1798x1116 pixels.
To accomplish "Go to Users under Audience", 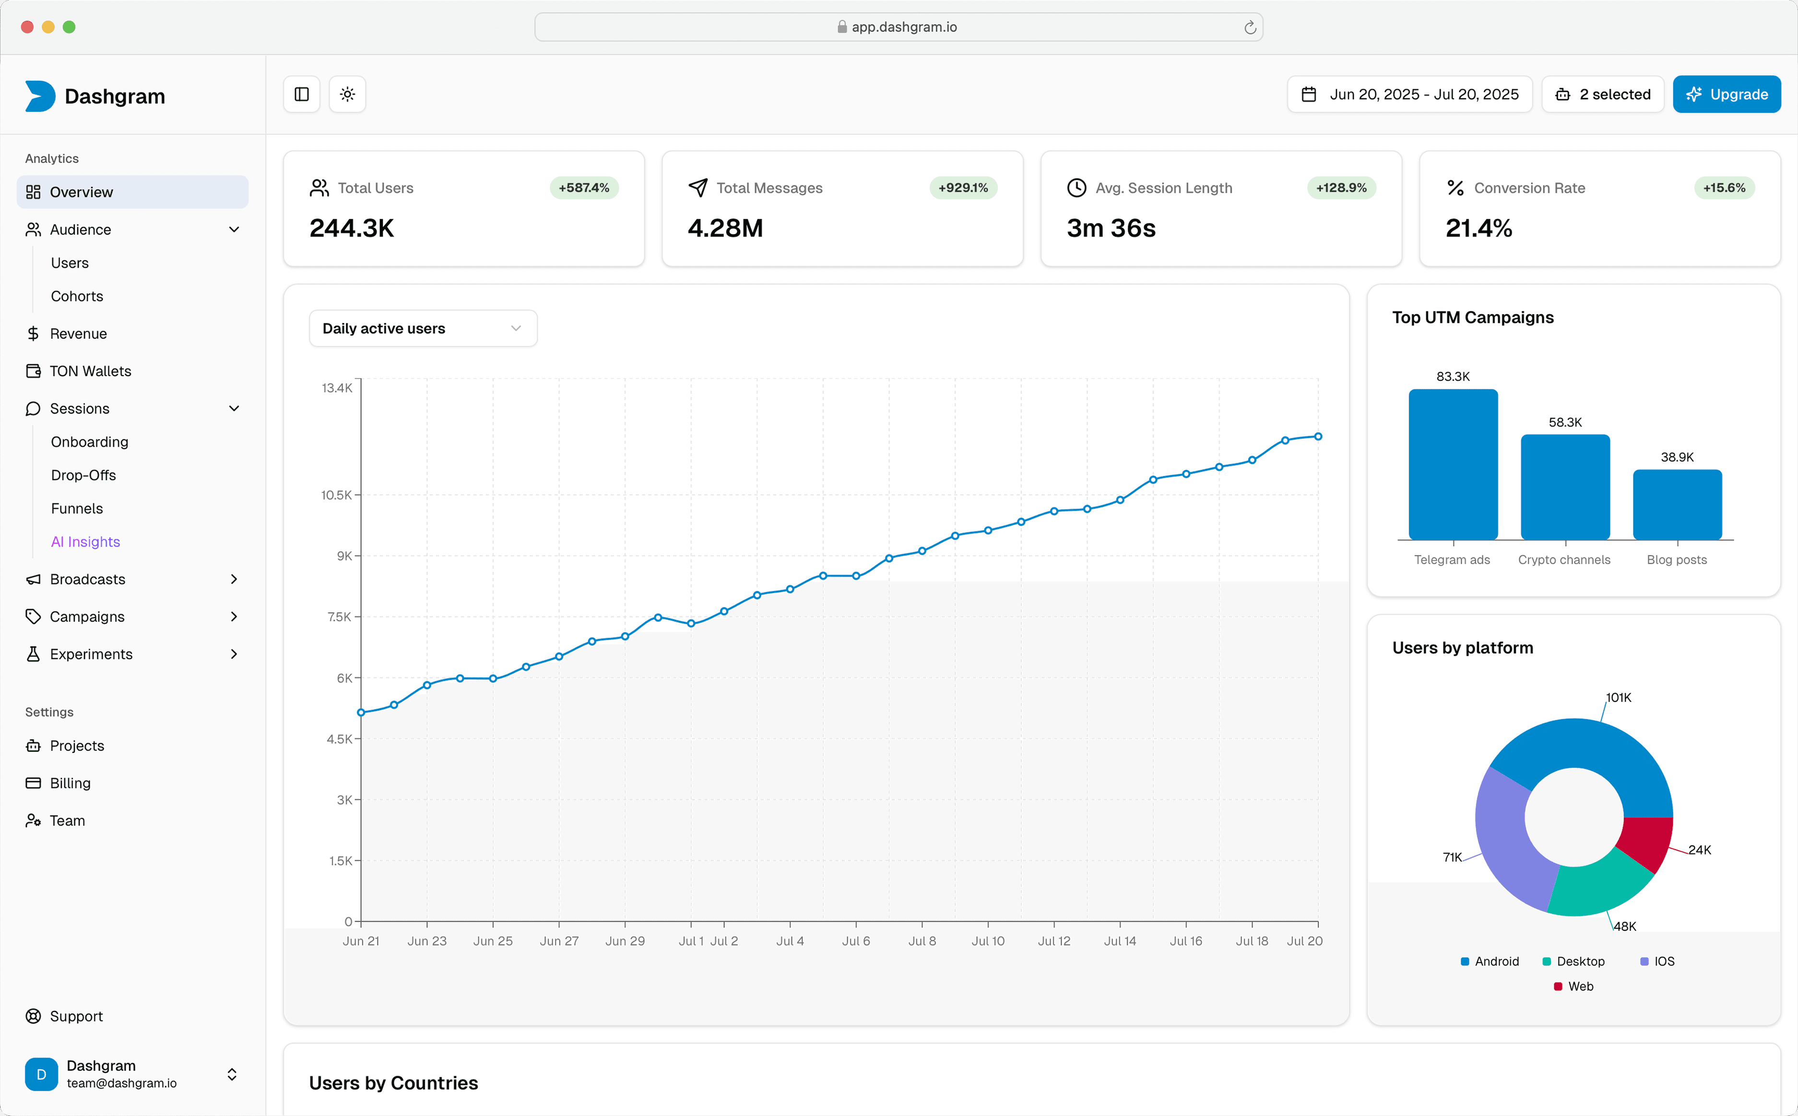I will (x=70, y=263).
